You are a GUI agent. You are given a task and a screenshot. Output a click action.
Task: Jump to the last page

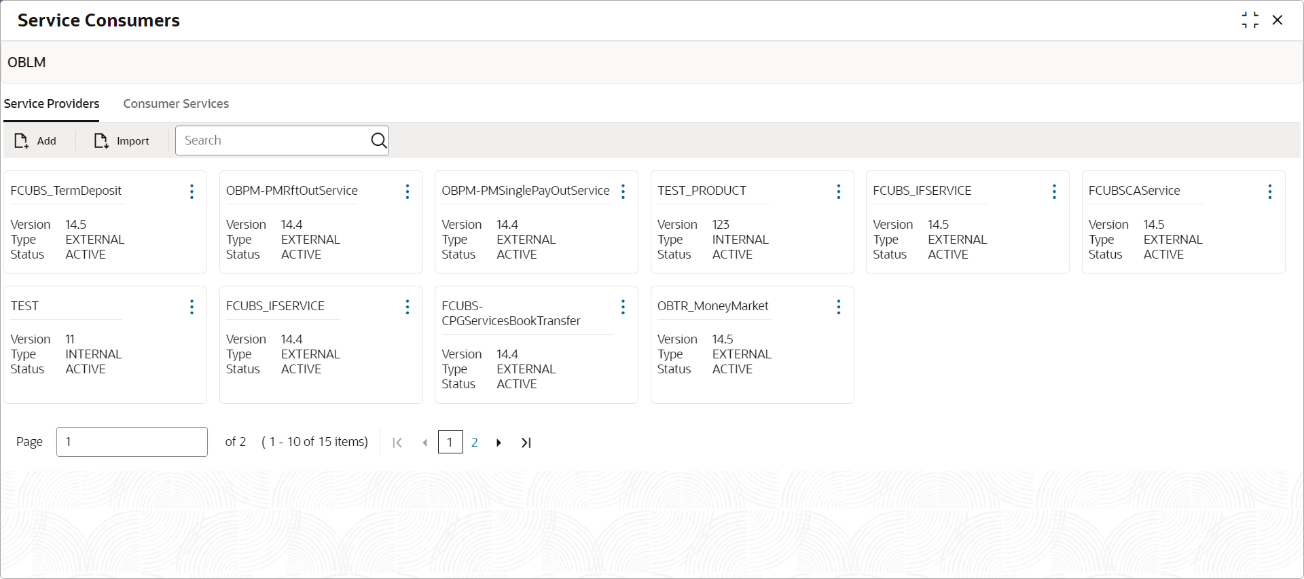tap(526, 443)
